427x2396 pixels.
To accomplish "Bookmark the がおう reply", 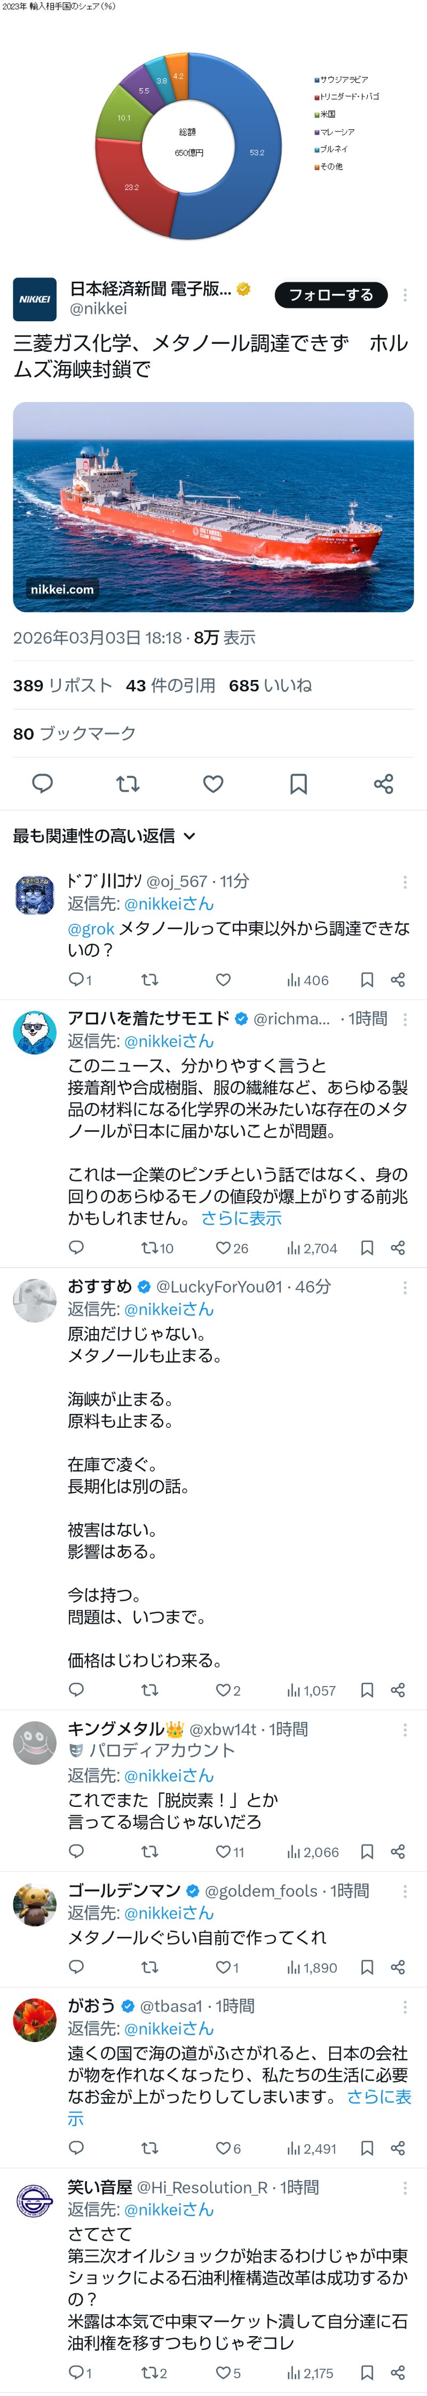I will pos(367,2147).
